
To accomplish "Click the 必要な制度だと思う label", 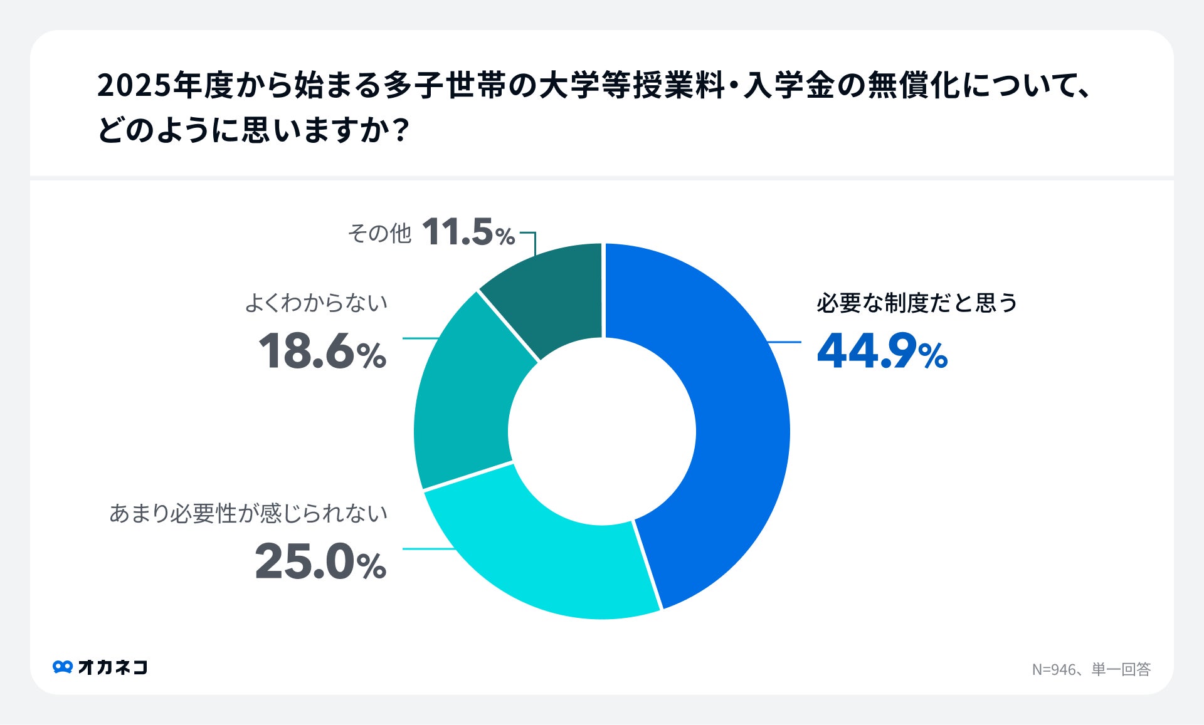I will point(917,303).
